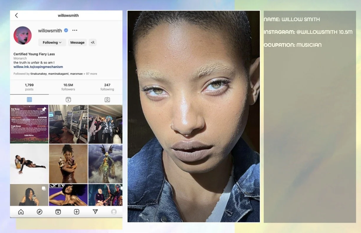Tap the suggest similar accounts icon
The height and width of the screenshot is (233, 361).
[93, 42]
